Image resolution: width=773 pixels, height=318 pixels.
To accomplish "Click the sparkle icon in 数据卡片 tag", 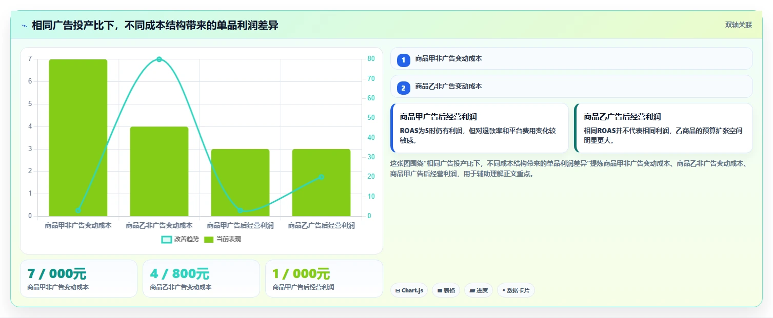I will click(504, 290).
